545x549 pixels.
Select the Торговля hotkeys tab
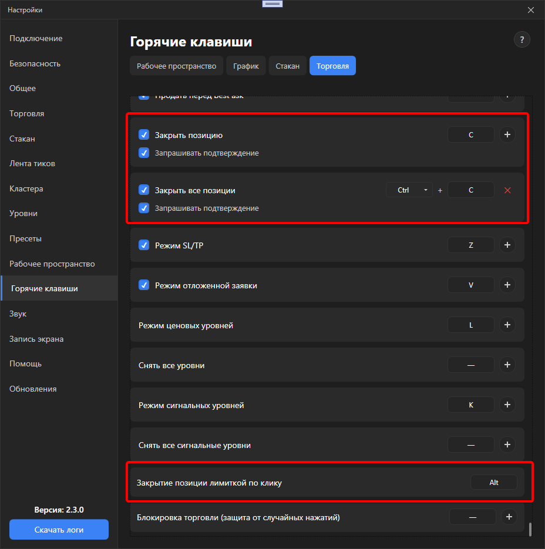coord(333,66)
